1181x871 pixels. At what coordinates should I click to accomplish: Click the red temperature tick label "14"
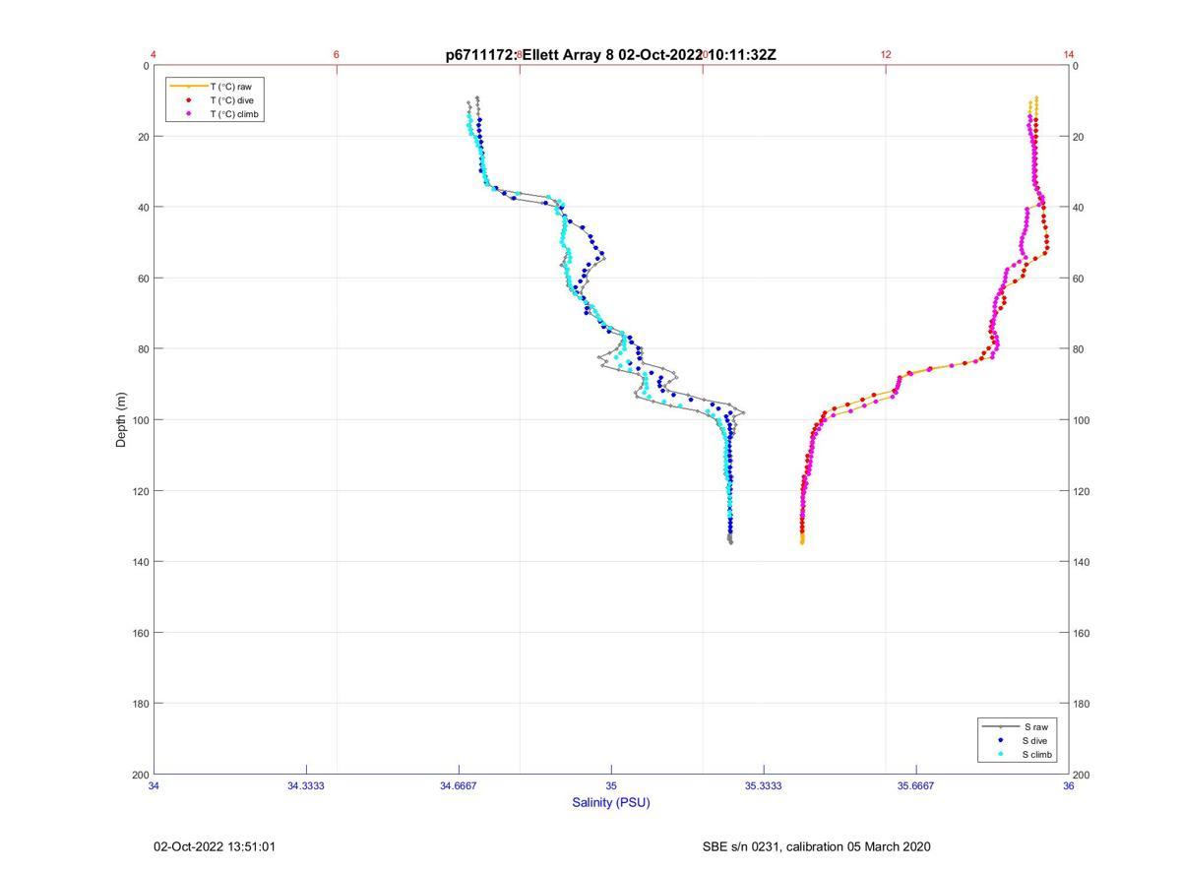point(1069,55)
